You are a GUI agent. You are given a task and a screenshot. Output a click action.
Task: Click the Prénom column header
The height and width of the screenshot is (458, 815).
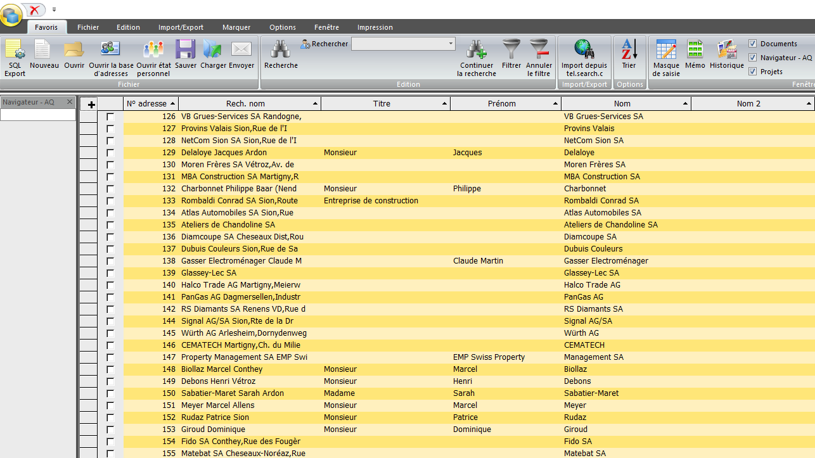[x=506, y=104]
